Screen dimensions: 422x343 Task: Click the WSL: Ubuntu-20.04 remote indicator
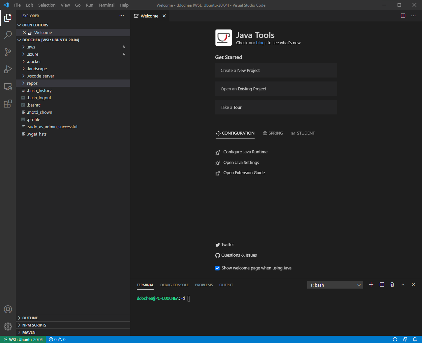click(23, 339)
